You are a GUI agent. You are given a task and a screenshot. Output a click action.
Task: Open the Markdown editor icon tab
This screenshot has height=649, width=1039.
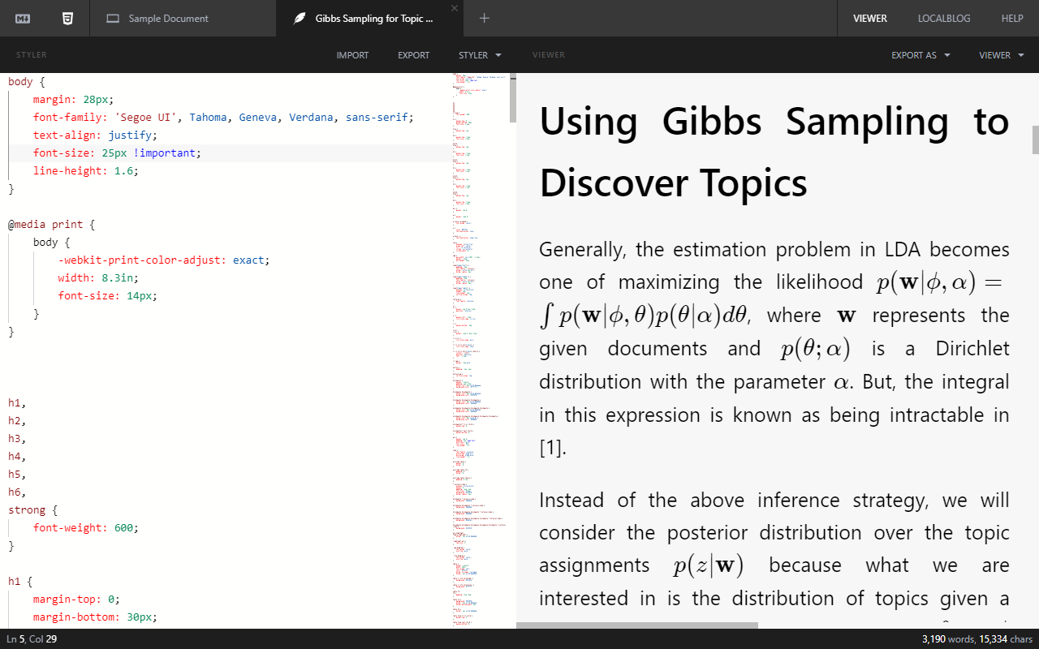[x=23, y=18]
